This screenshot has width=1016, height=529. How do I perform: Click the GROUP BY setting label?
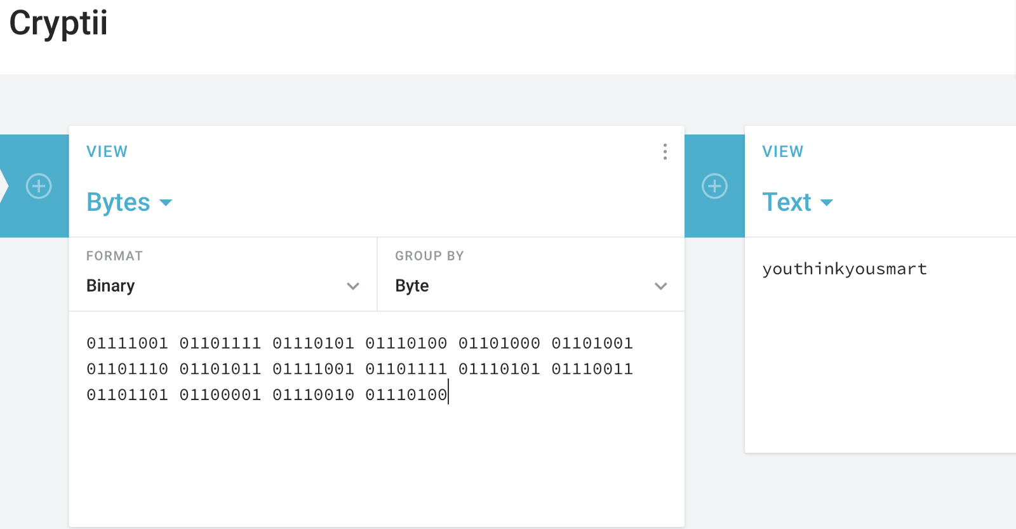(x=429, y=256)
